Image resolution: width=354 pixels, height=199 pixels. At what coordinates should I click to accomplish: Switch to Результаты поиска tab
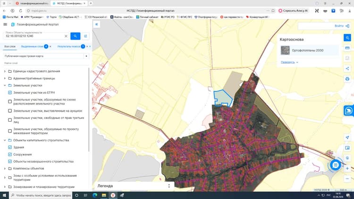[68, 47]
